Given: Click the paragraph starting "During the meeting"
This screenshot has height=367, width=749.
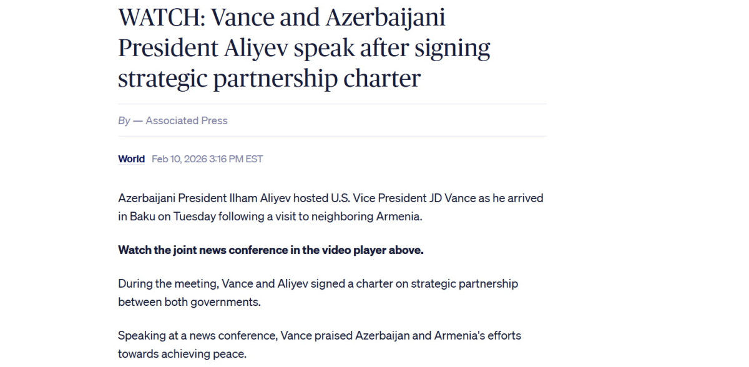Looking at the screenshot, I should pos(318,292).
